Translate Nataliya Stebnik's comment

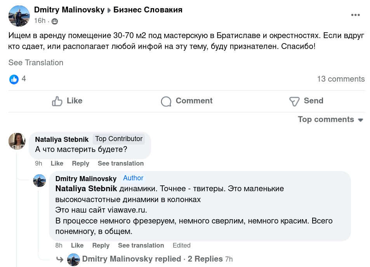[121, 164]
